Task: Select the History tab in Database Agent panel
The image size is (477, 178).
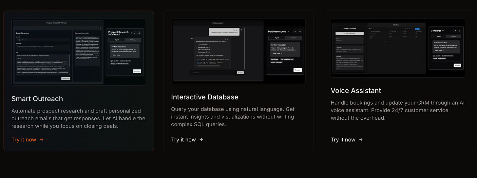Action: [293, 38]
